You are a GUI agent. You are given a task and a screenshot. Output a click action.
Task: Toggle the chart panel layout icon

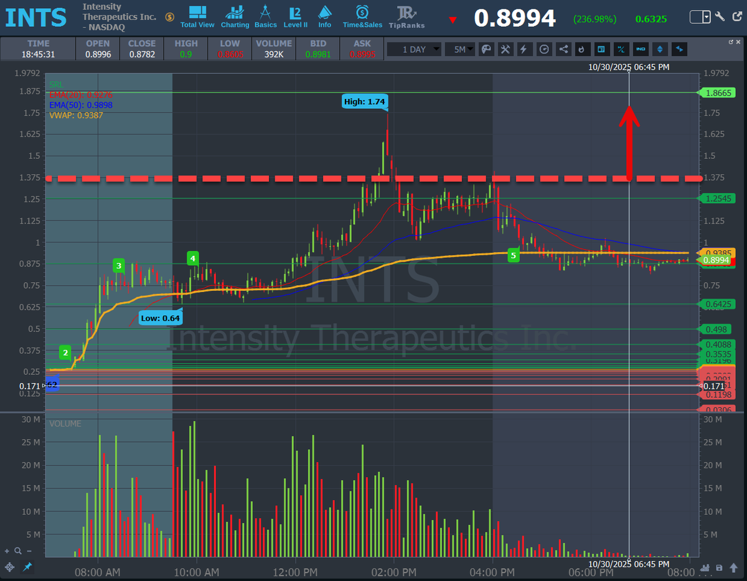pyautogui.click(x=601, y=49)
